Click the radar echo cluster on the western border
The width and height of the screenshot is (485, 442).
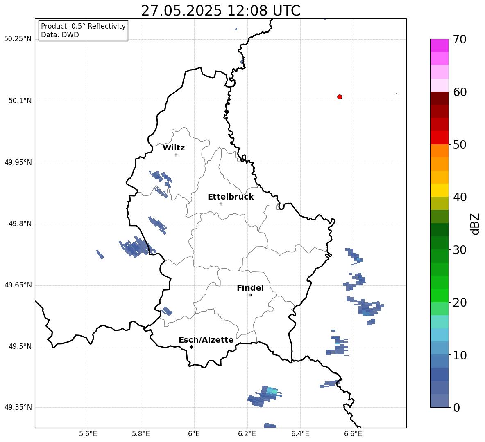[x=137, y=247]
